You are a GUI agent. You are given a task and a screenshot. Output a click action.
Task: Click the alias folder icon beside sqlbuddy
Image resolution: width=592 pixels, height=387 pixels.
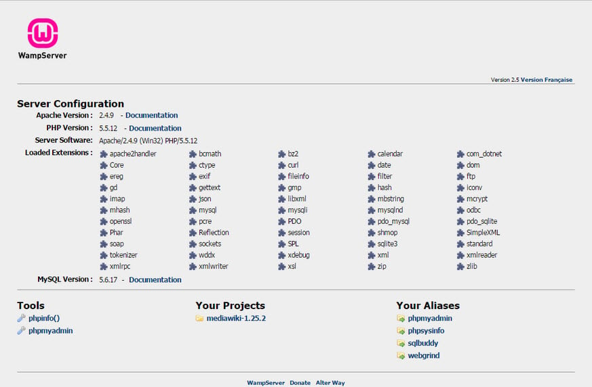pos(401,343)
